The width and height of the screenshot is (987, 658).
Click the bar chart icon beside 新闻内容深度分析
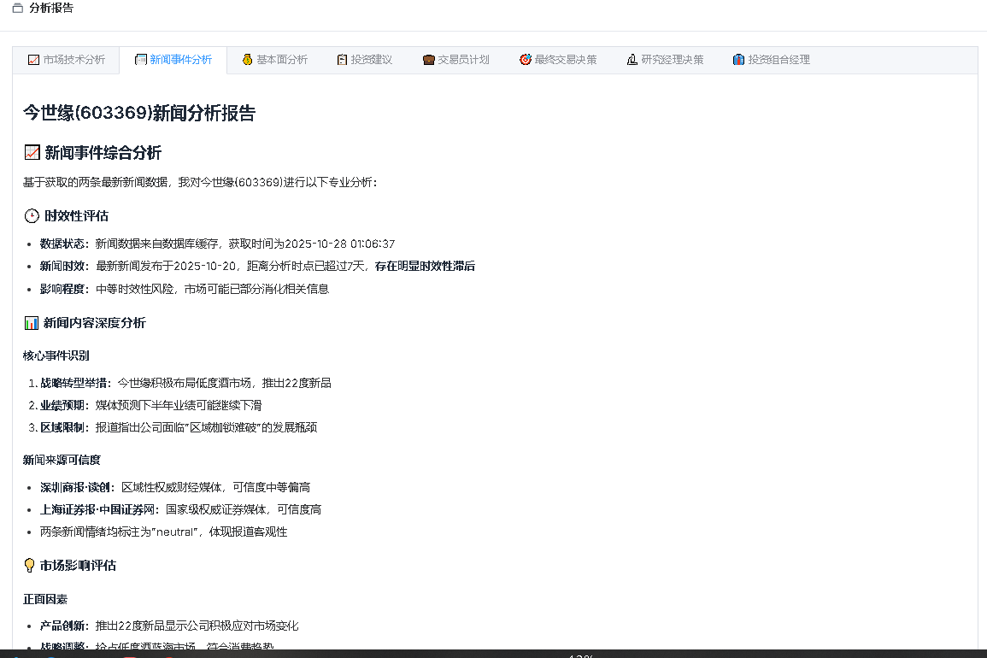[32, 323]
